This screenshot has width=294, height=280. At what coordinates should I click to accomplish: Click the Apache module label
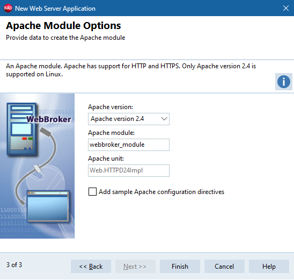tap(111, 133)
